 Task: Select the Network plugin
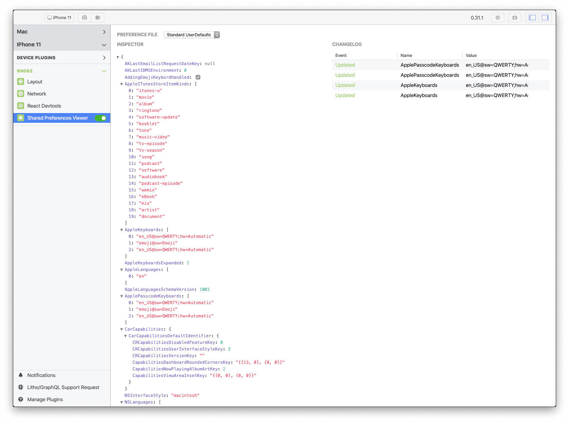pyautogui.click(x=37, y=94)
